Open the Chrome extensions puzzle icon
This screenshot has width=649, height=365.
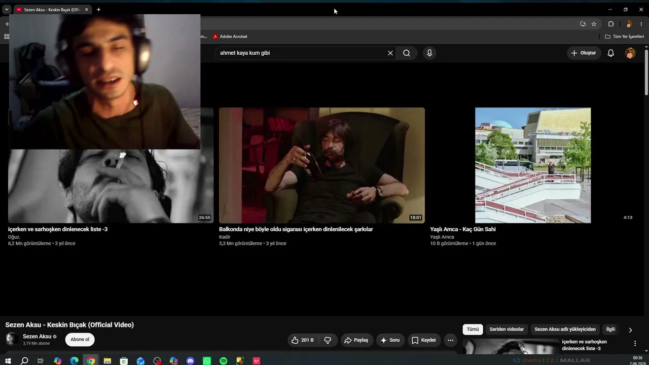611,24
